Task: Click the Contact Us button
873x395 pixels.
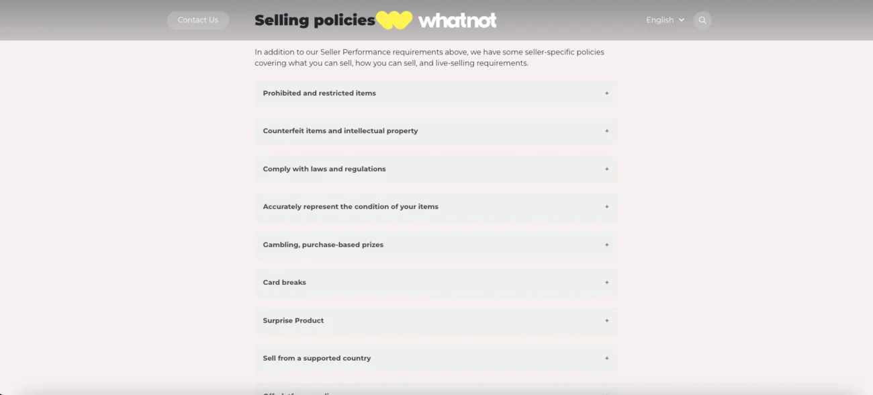Action: click(x=198, y=20)
